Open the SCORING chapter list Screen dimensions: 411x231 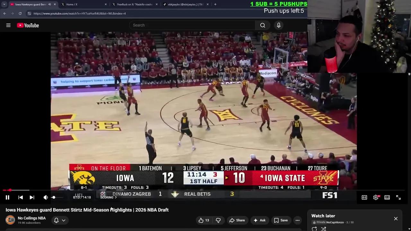click(109, 197)
